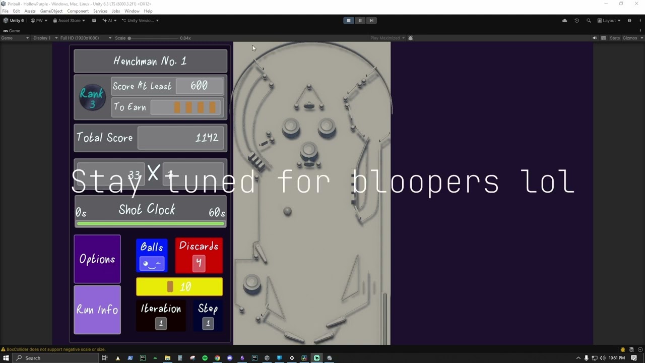This screenshot has width=645, height=363.
Task: Select the Game tab
Action: [12, 31]
